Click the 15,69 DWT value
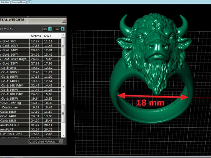This screenshot has width=211, height=158. (48, 94)
